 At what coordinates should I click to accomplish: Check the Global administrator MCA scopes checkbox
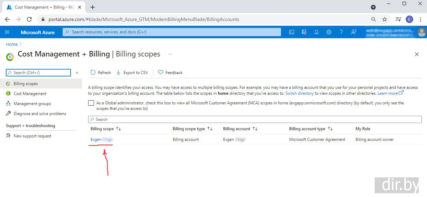(91, 103)
